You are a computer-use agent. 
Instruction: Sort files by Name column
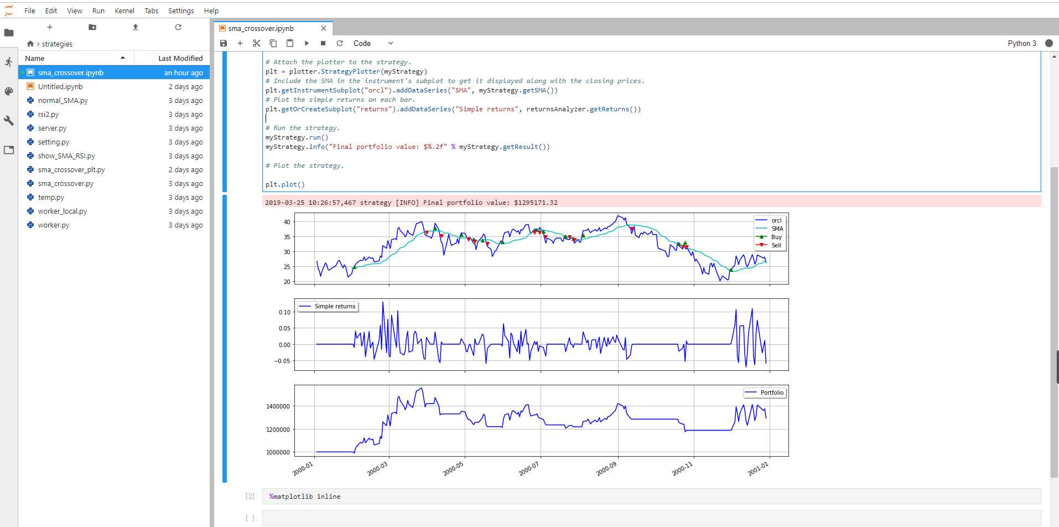coord(76,58)
